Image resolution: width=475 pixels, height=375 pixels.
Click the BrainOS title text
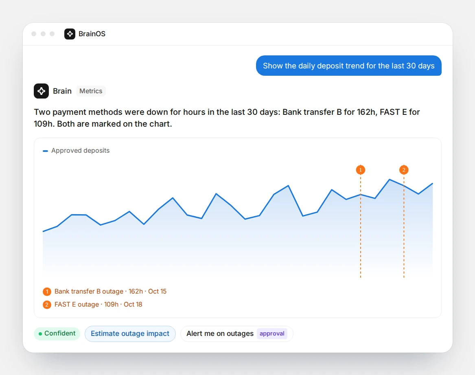tap(92, 34)
